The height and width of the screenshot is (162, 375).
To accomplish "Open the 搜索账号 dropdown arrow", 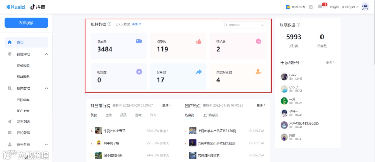I will coord(262,25).
